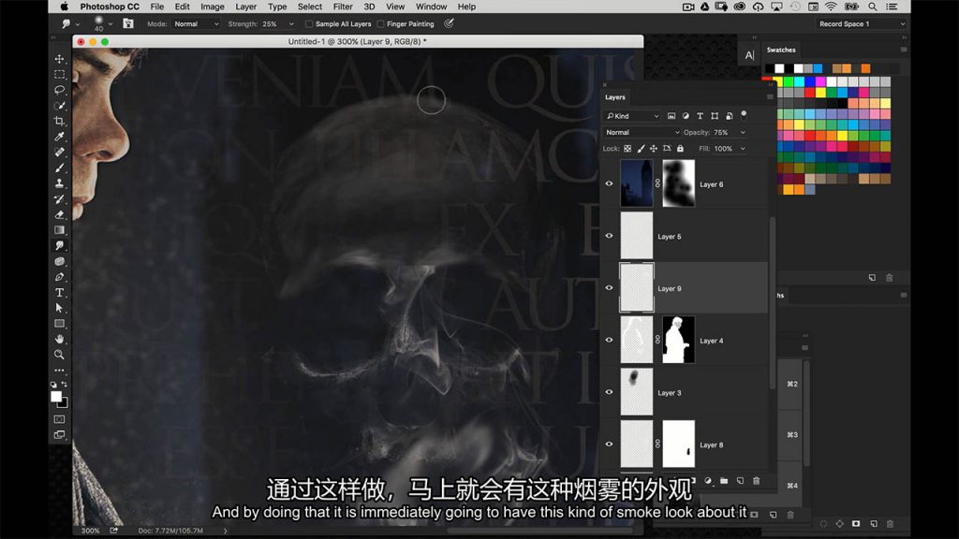Screen dimensions: 959x539
Task: Hide Layer 8 visibility
Action: click(x=609, y=444)
